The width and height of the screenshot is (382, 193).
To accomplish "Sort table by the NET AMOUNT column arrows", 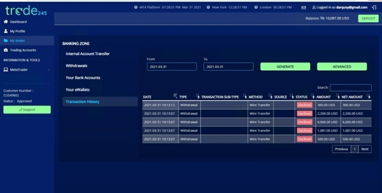I will [x=369, y=96].
